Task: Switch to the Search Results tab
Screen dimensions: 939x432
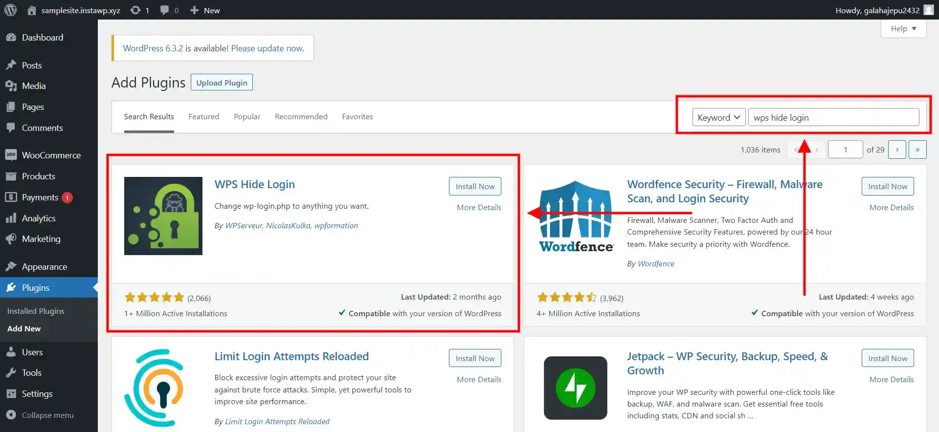Action: pos(149,117)
